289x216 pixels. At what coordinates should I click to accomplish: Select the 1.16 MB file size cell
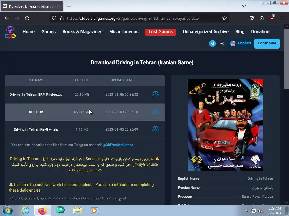tap(82, 129)
